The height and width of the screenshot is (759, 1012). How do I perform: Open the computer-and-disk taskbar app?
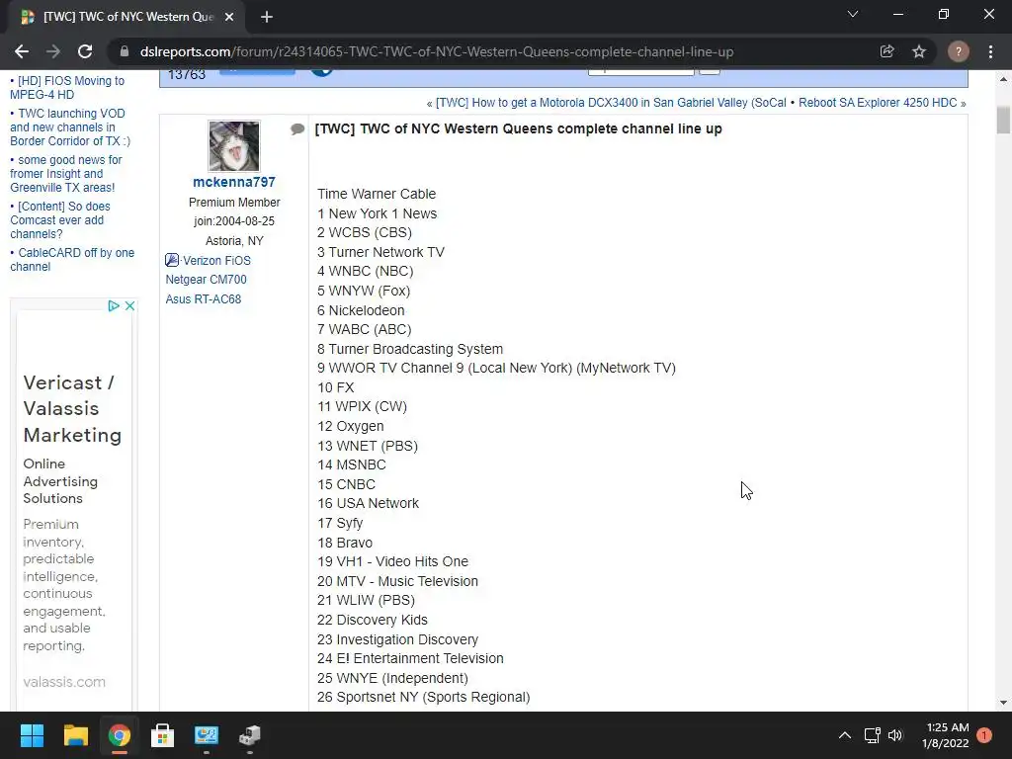point(250,735)
